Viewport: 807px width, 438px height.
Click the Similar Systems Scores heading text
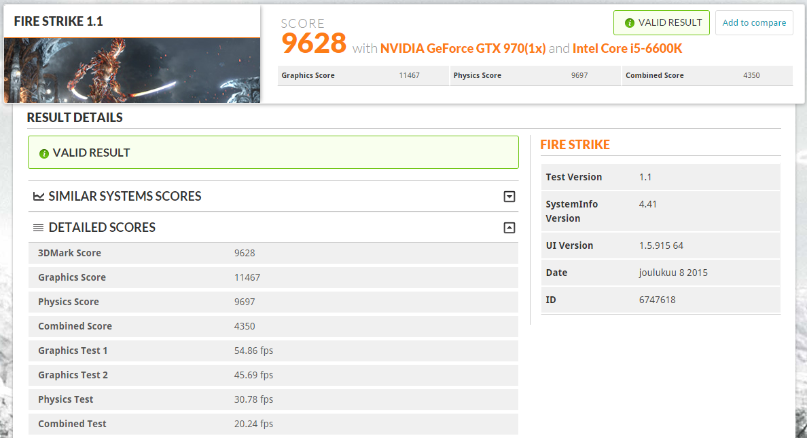coord(125,197)
